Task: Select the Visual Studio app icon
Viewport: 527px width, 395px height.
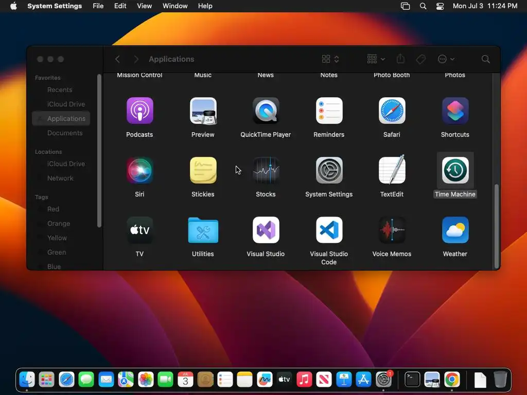Action: click(x=266, y=230)
